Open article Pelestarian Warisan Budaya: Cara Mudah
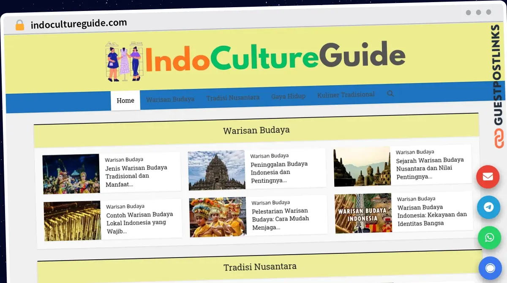 [x=281, y=219]
